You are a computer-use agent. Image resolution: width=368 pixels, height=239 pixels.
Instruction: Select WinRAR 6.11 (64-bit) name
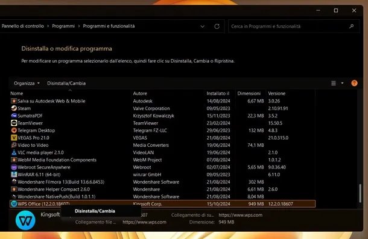(39, 175)
